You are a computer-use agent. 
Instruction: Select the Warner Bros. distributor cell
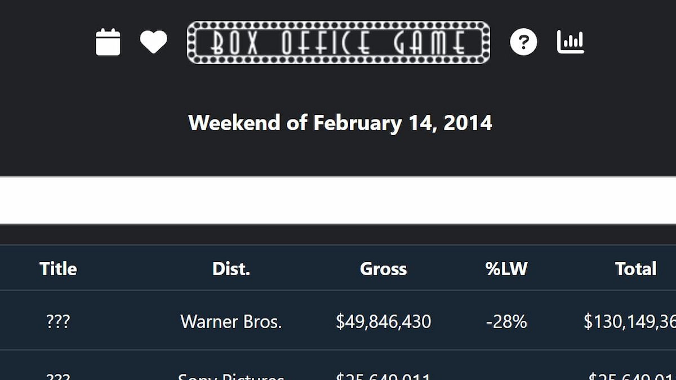tap(231, 321)
